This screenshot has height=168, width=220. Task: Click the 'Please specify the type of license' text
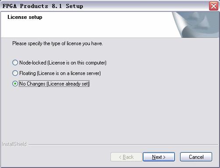tap(57, 43)
